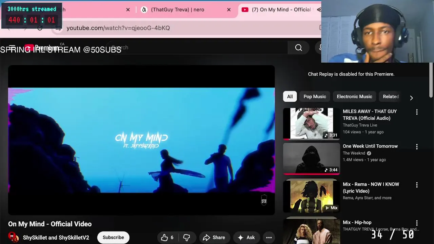This screenshot has width=434, height=244.
Task: Open ShySkillet channel avatar
Action: 14,237
